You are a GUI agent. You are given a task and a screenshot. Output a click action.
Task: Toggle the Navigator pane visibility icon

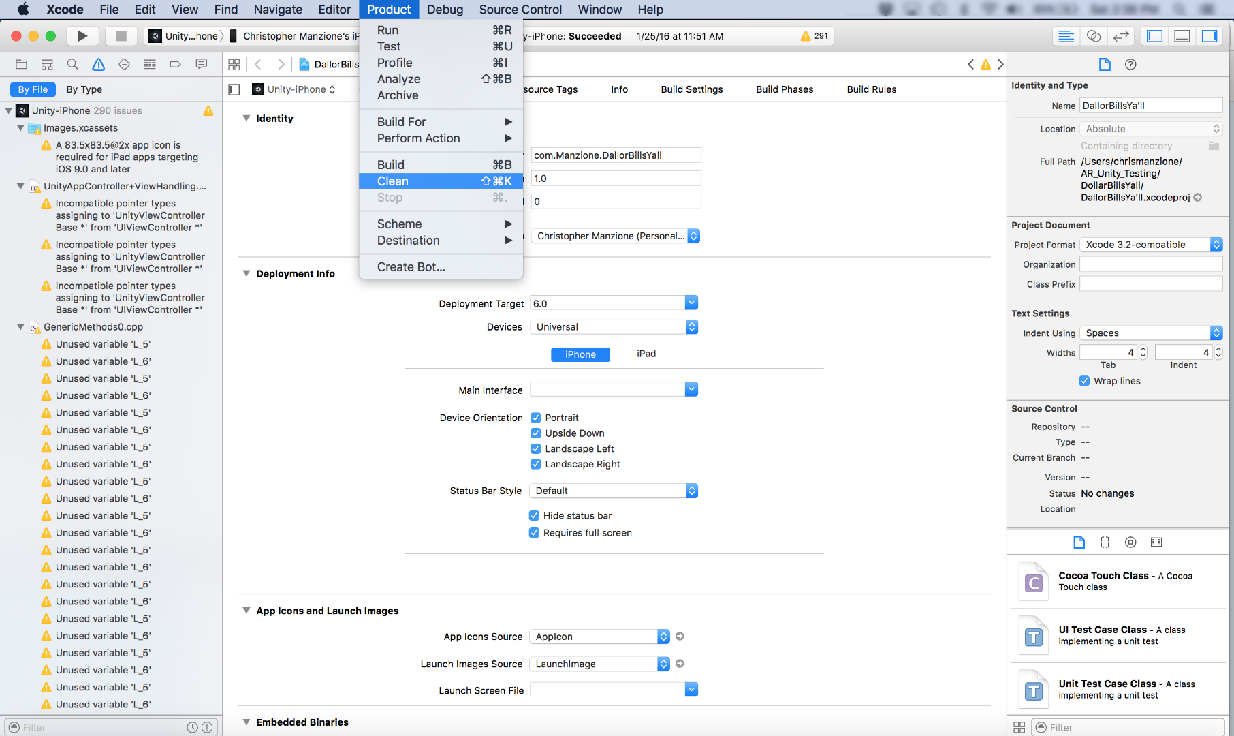[x=1155, y=36]
